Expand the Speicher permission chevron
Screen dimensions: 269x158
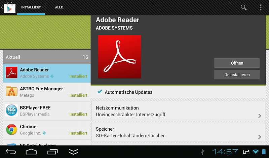260,137
